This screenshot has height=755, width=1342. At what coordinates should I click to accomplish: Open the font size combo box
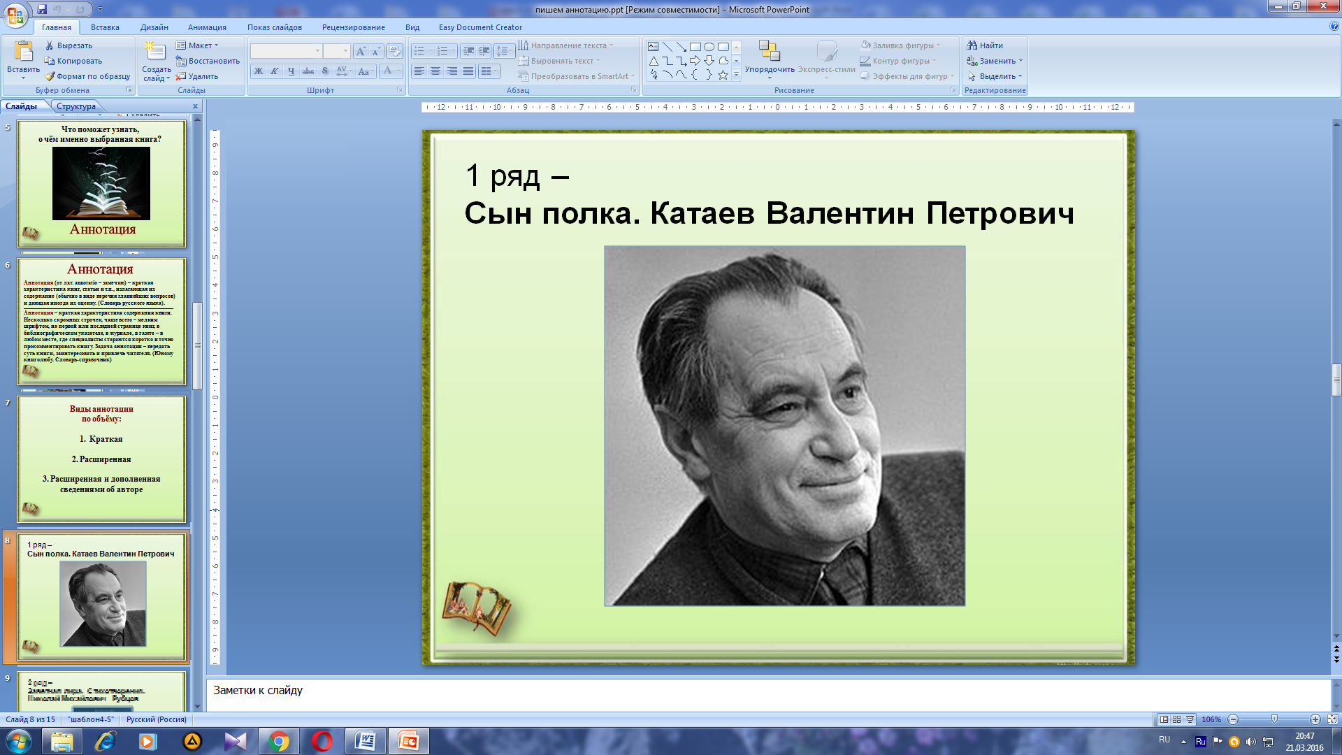(336, 51)
